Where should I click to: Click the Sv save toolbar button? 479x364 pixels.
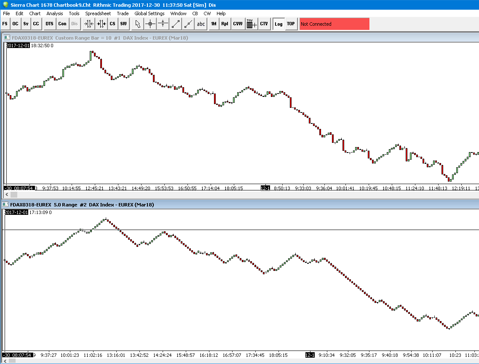[26, 24]
